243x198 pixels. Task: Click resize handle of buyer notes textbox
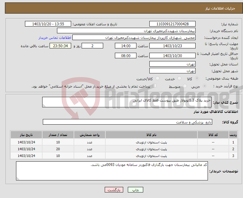18,179
